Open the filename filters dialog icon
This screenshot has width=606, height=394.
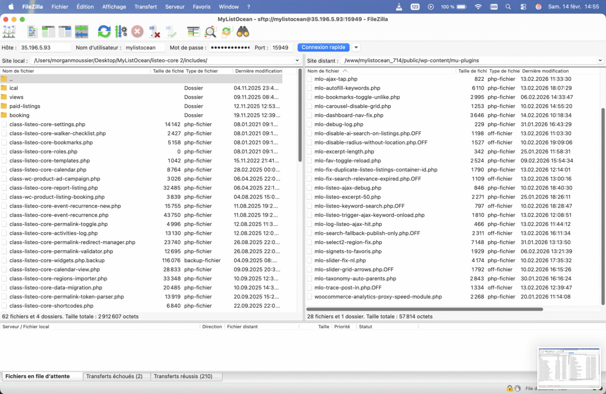[x=193, y=32]
